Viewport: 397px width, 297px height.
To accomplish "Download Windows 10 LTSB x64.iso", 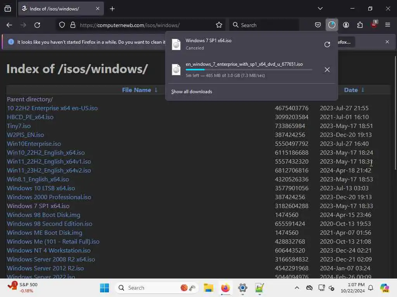I will [x=41, y=188].
